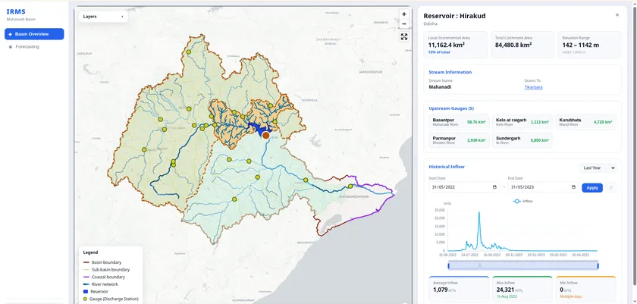Click the River network legend entry
The width and height of the screenshot is (637, 304).
[100, 284]
